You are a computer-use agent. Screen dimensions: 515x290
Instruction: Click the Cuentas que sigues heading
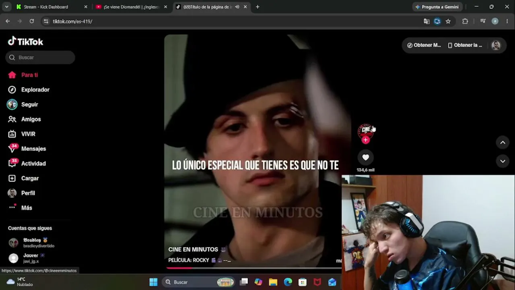pos(30,228)
